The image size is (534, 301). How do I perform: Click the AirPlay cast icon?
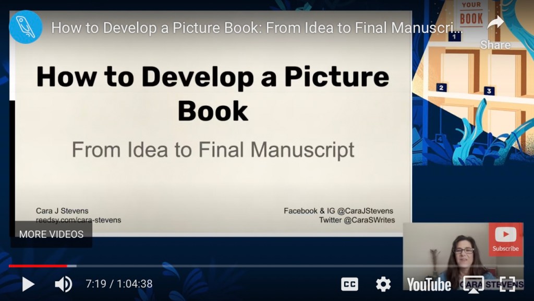(x=474, y=284)
